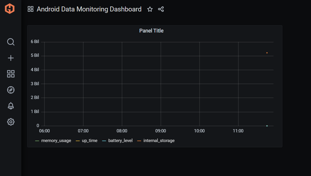
Task: Open the Configuration gear icon
Action: coord(11,122)
